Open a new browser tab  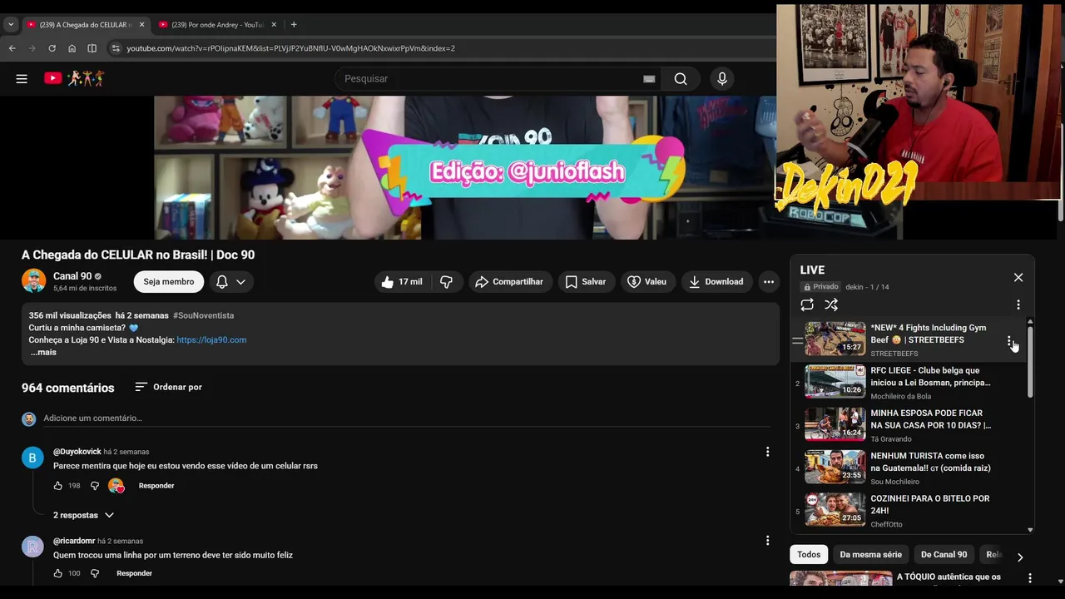coord(294,25)
